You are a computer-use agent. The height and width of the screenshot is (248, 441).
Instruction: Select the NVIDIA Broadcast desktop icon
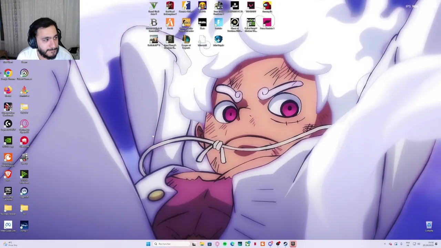(24, 177)
